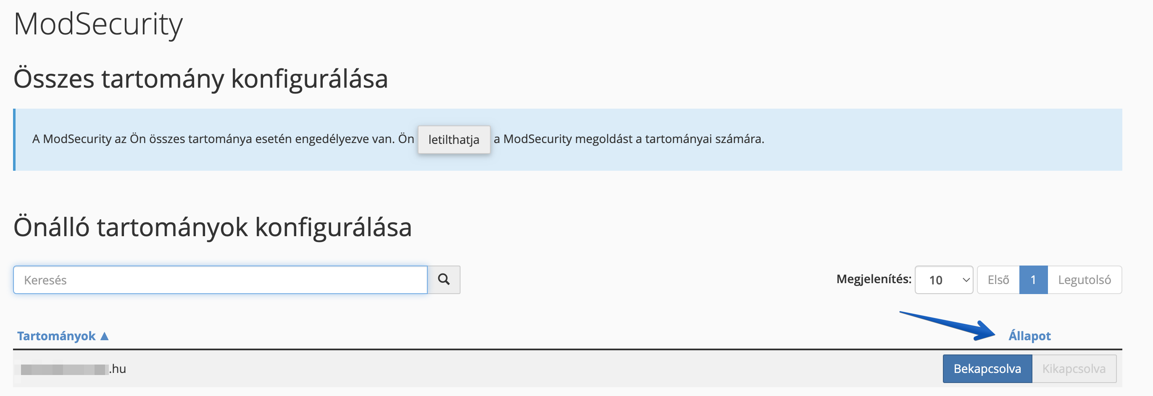
Task: Go to the Első page
Action: (x=998, y=280)
